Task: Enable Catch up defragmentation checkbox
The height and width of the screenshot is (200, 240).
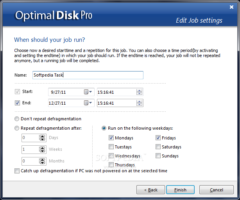Action: pyautogui.click(x=17, y=171)
